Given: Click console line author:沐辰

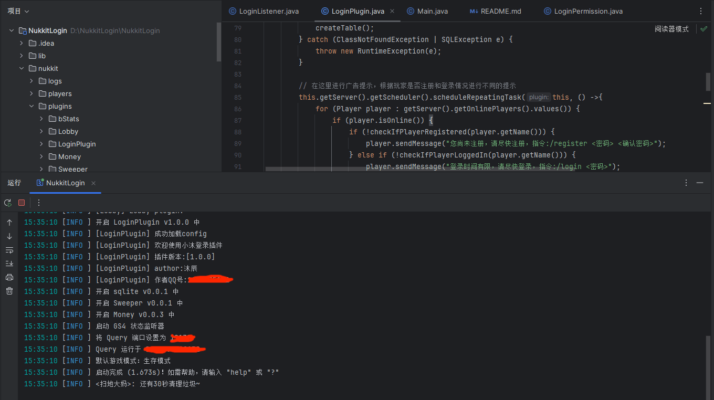Looking at the screenshot, I should 111,268.
